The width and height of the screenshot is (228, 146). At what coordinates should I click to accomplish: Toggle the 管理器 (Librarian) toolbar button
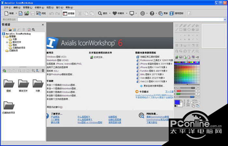click(69, 14)
